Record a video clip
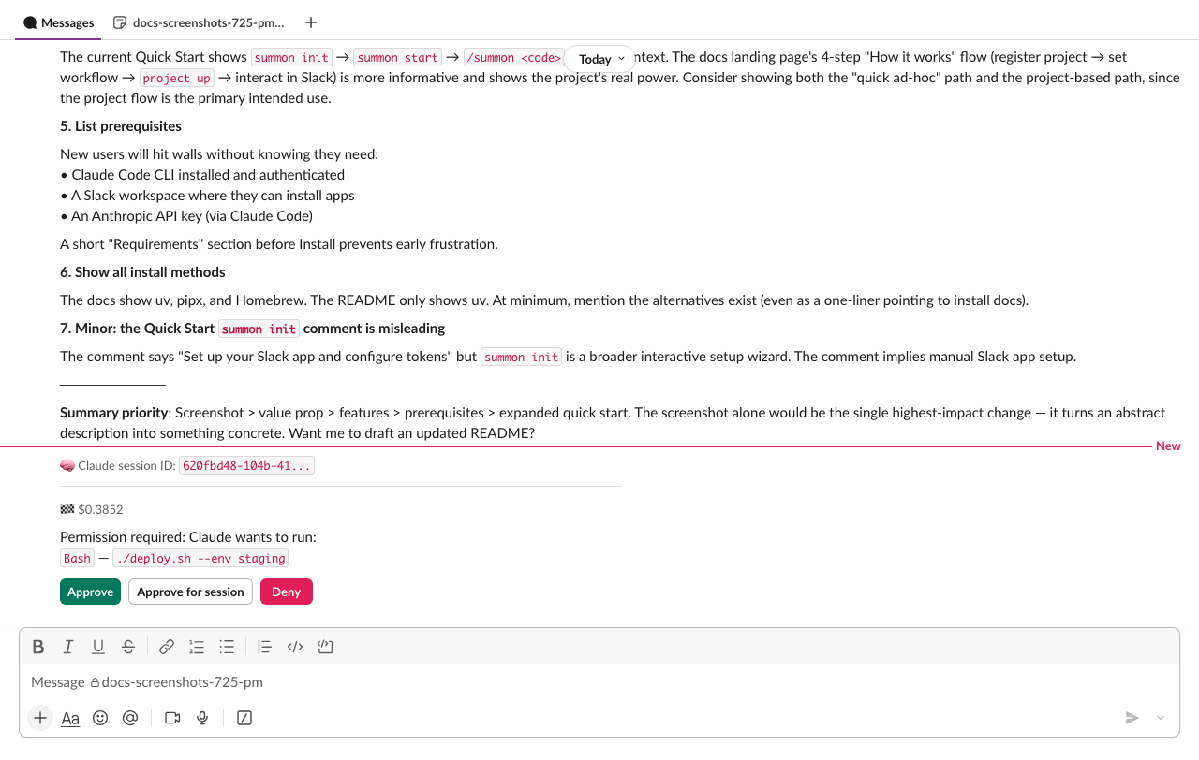The width and height of the screenshot is (1199, 760). [x=171, y=718]
